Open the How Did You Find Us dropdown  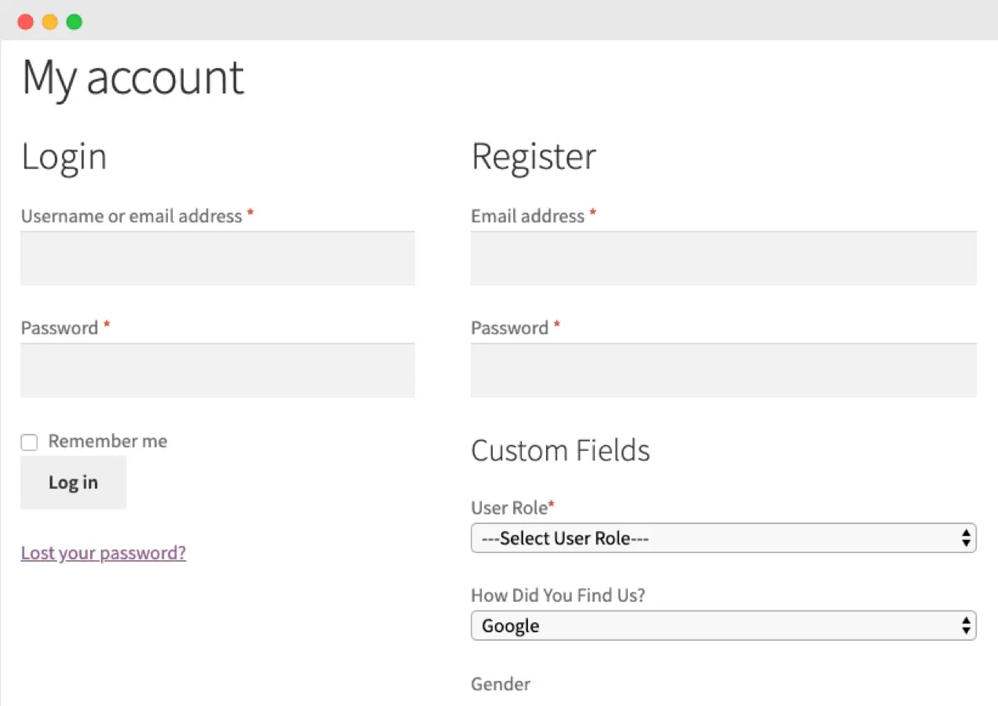coord(723,625)
